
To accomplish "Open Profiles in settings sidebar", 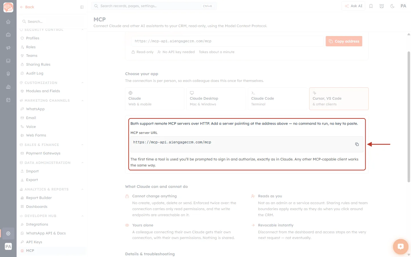I will tap(52, 38).
